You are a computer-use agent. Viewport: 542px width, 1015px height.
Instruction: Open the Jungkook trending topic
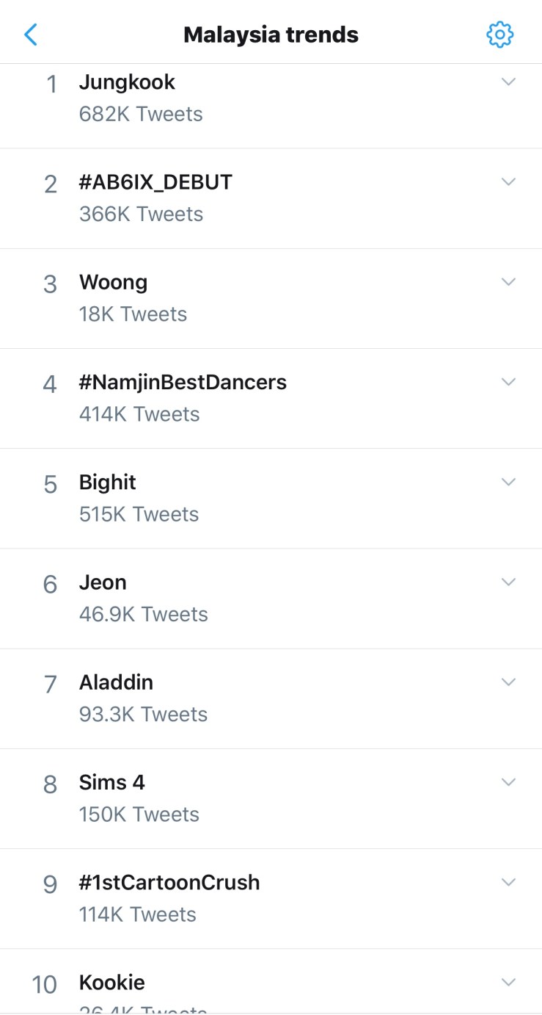tap(127, 83)
